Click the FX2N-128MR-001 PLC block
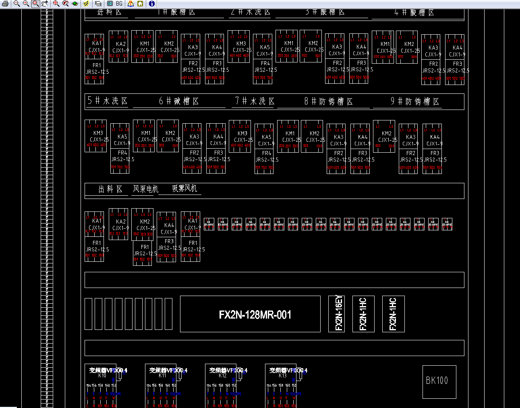This screenshot has height=408, width=520. [250, 314]
